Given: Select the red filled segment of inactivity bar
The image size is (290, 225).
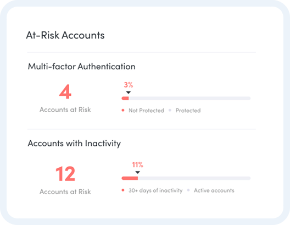Looking at the screenshot, I should [130, 178].
